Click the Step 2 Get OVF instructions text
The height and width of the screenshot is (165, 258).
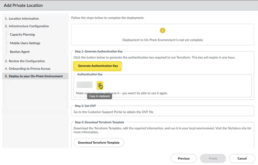pyautogui.click(x=113, y=112)
